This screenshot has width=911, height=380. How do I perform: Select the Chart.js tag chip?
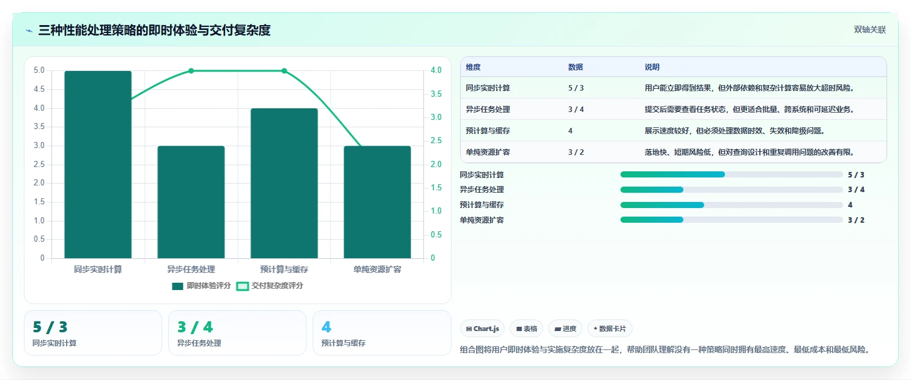[482, 329]
